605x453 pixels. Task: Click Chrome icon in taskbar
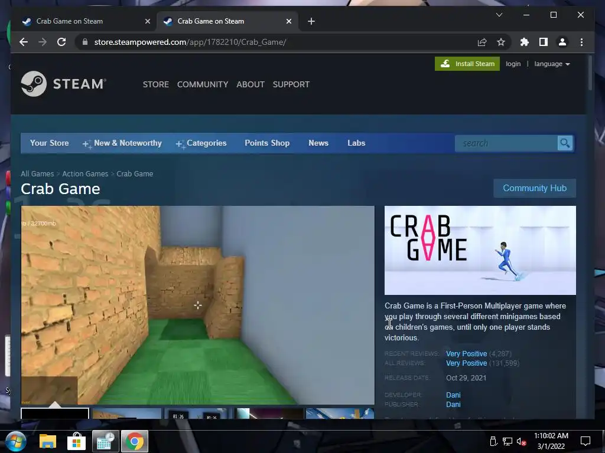pyautogui.click(x=135, y=441)
